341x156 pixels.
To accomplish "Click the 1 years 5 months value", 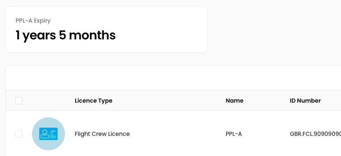I will pyautogui.click(x=65, y=35).
